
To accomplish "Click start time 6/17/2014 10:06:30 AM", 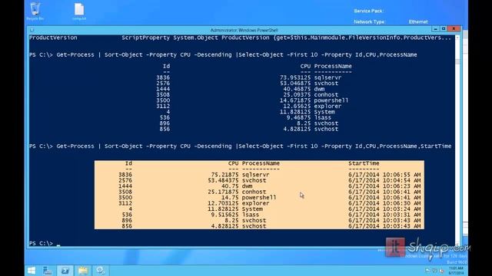I will 384,203.
